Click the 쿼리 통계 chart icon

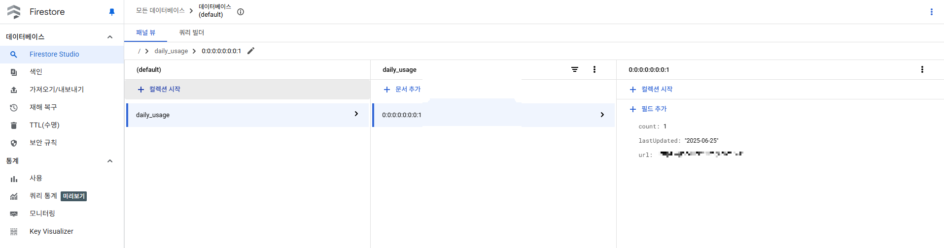14,196
